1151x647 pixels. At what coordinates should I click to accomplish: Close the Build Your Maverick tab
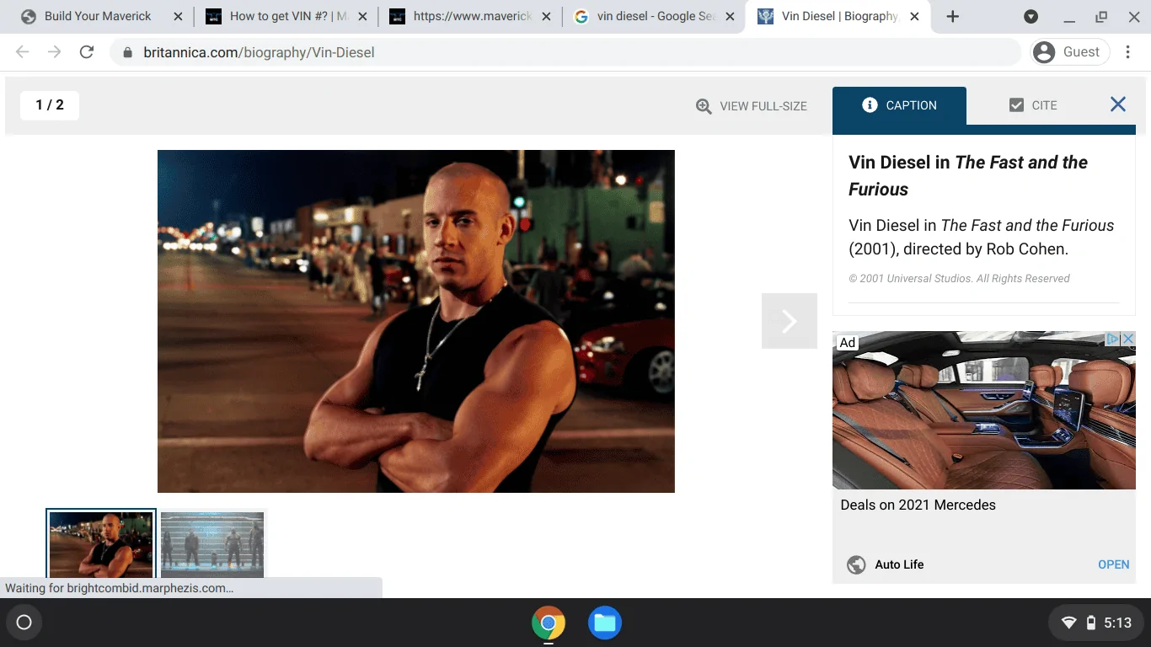click(178, 17)
